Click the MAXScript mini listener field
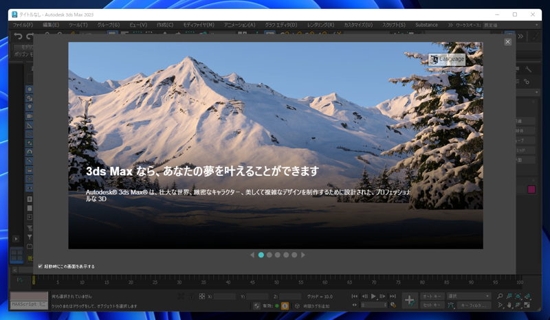The width and height of the screenshot is (550, 320). pyautogui.click(x=29, y=304)
